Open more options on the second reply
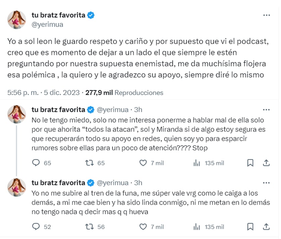The height and width of the screenshot is (239, 281). pyautogui.click(x=266, y=183)
